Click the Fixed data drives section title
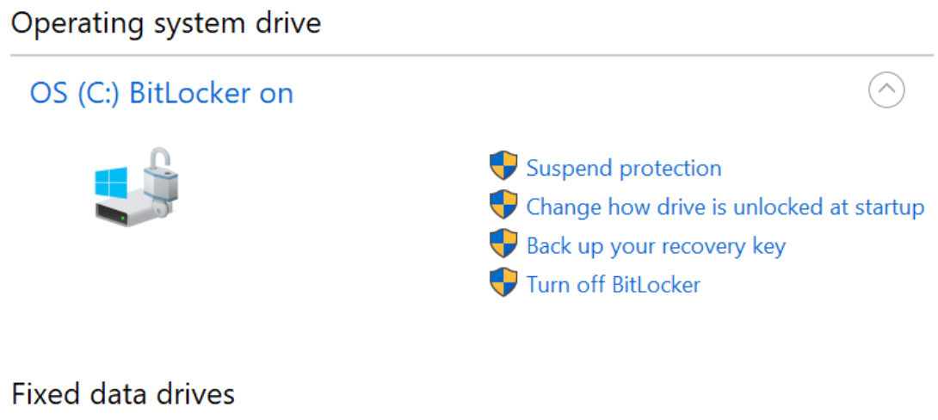Screen dimensions: 938x420 click(122, 394)
